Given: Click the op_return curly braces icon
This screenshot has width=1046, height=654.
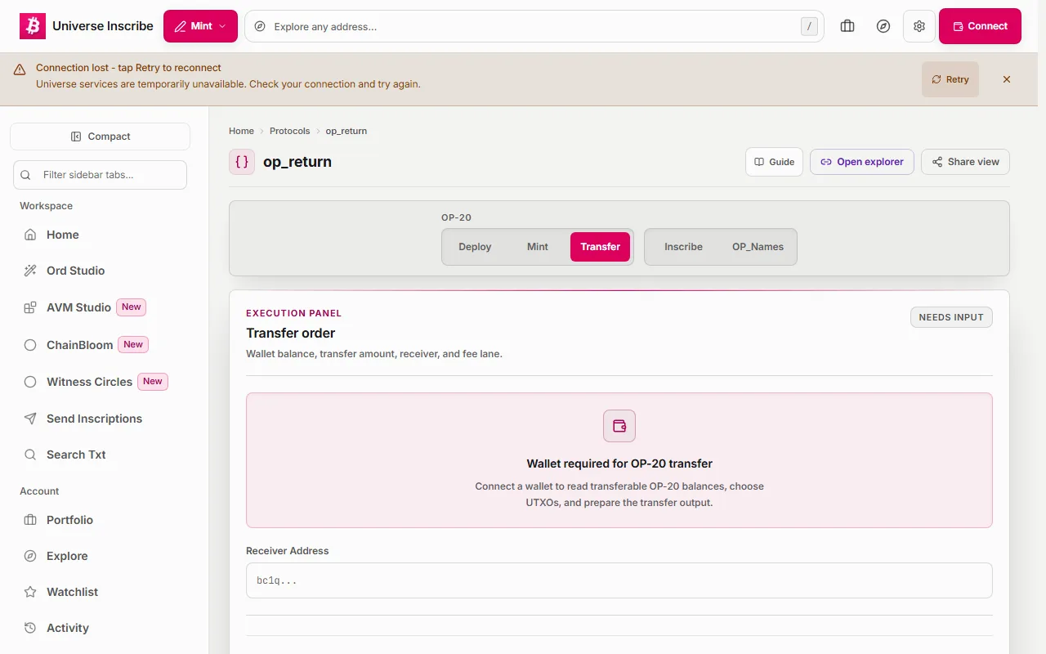Looking at the screenshot, I should click(x=242, y=162).
